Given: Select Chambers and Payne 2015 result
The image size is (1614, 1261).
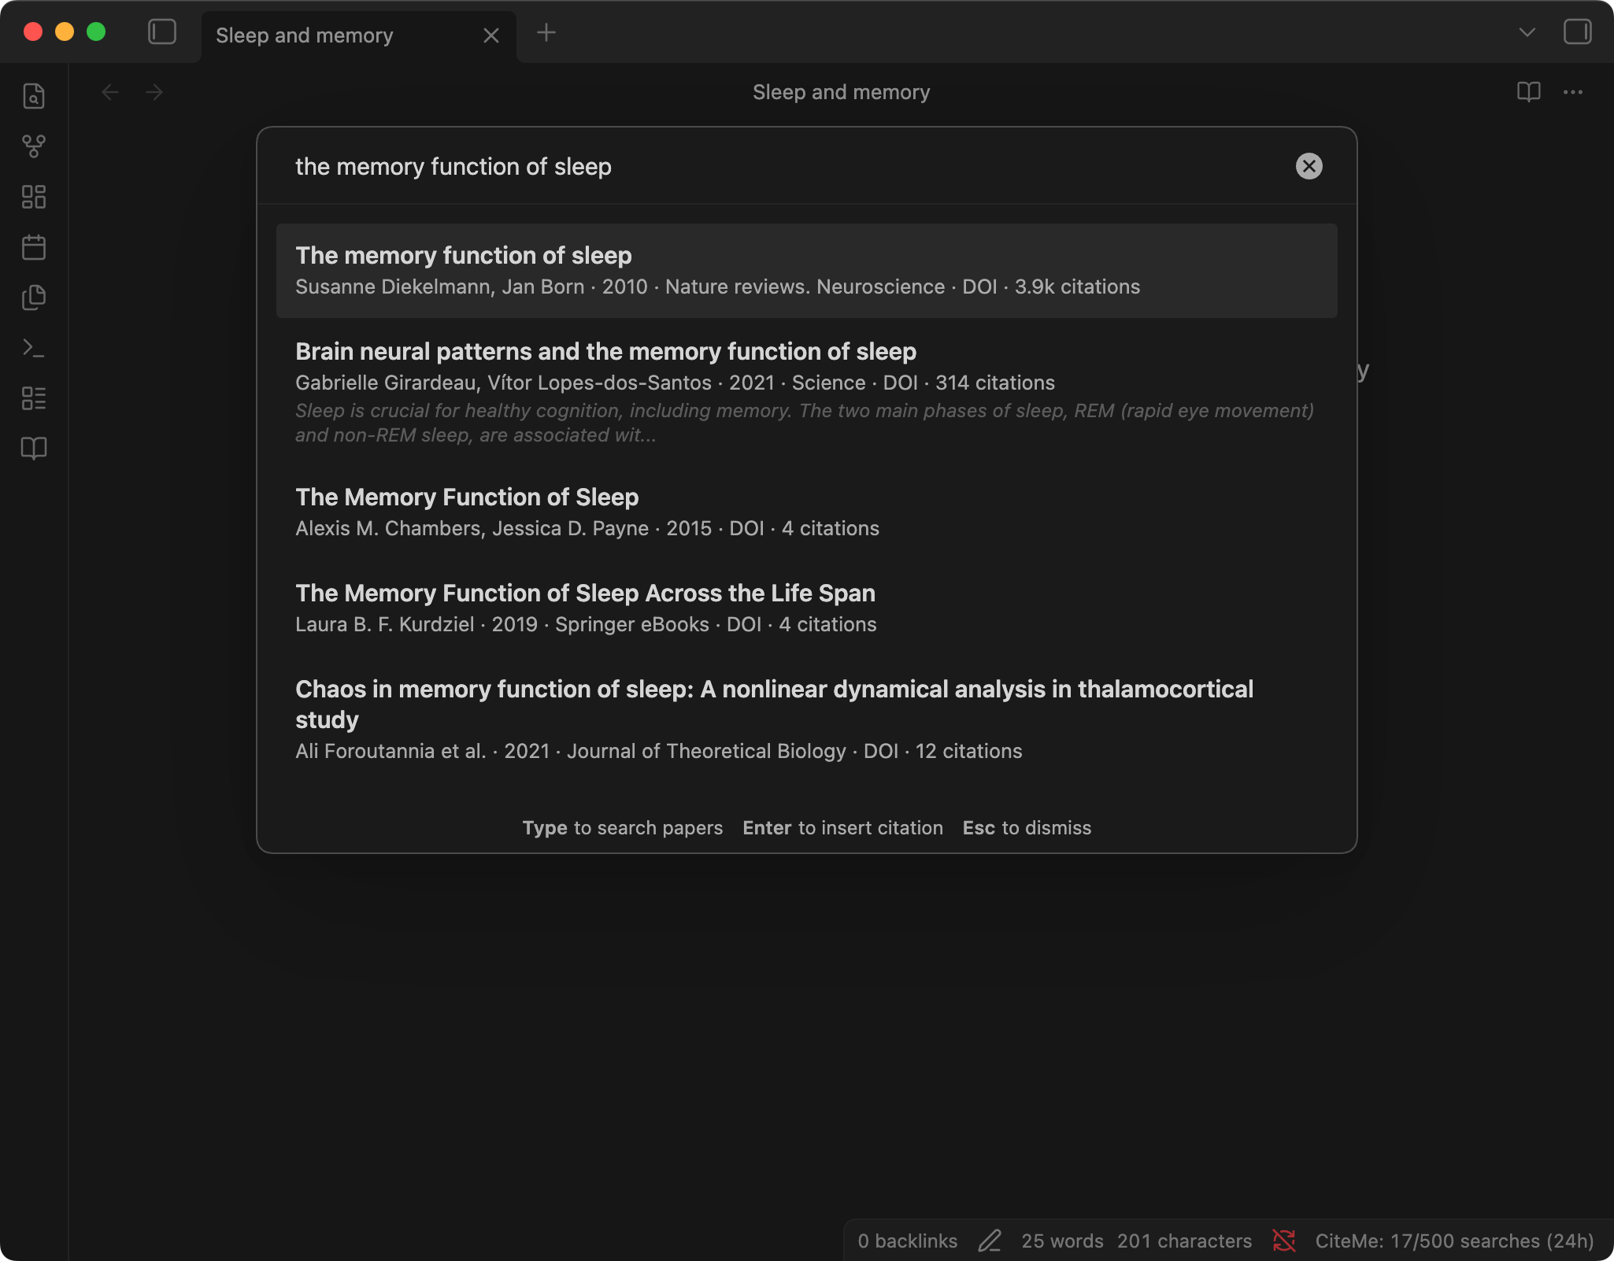Looking at the screenshot, I should (807, 512).
